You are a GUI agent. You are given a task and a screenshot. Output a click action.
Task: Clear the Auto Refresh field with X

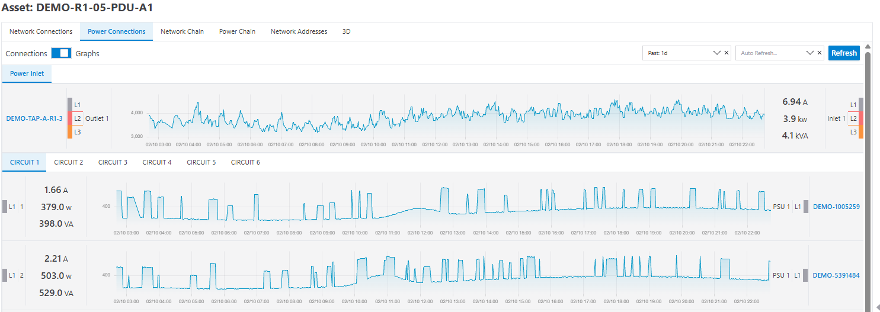pos(820,53)
